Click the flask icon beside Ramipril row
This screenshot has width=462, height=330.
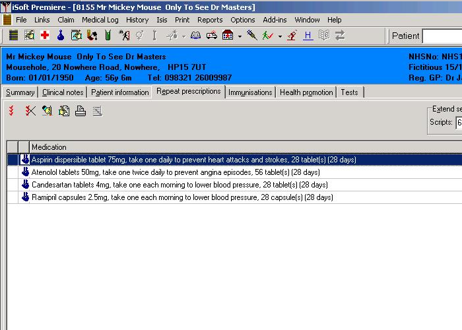coord(25,197)
